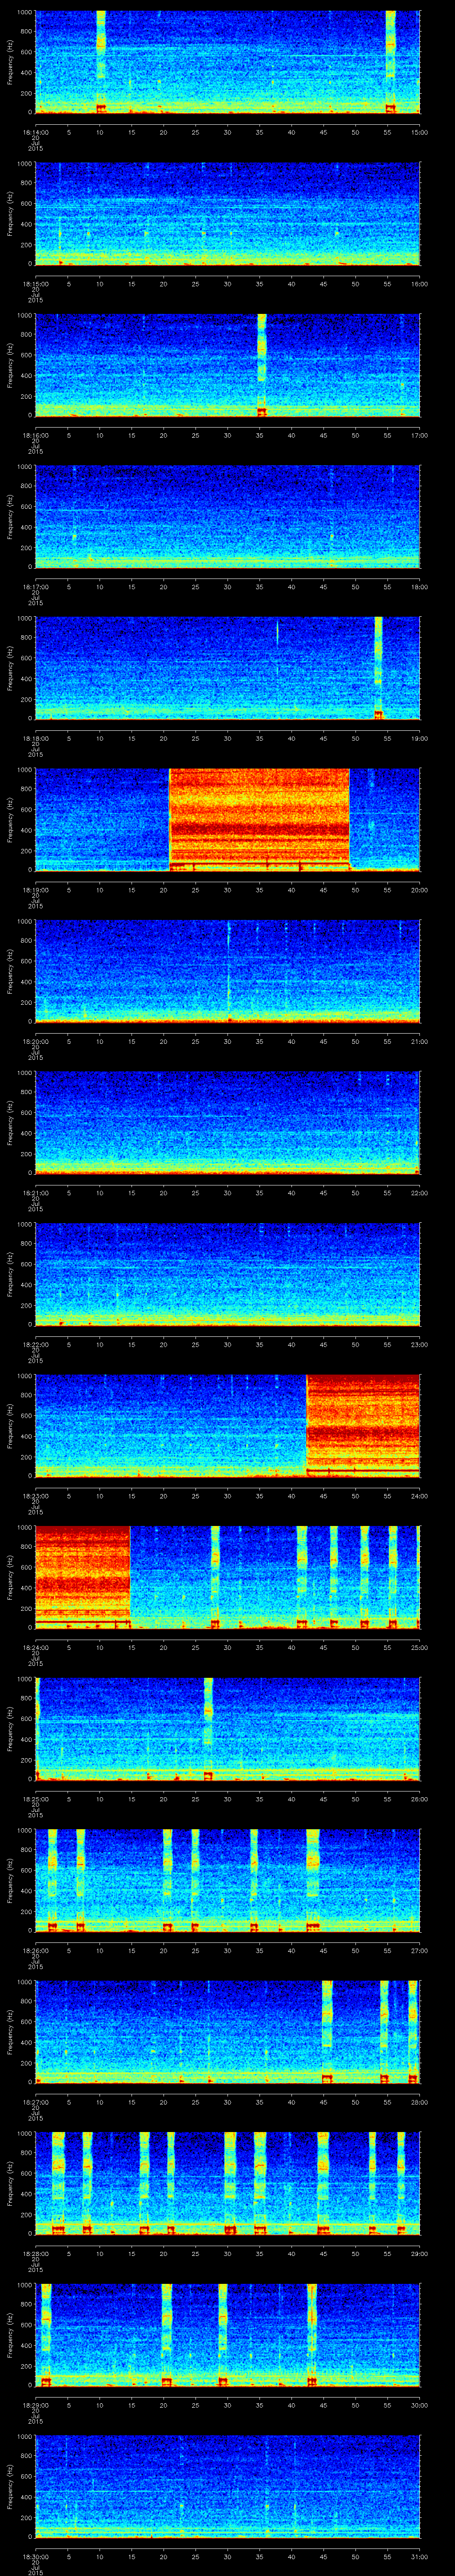Select the broadband red noise block ending at 20:00
Image resolution: width=455 pixels, height=2576 pixels.
coord(259,819)
